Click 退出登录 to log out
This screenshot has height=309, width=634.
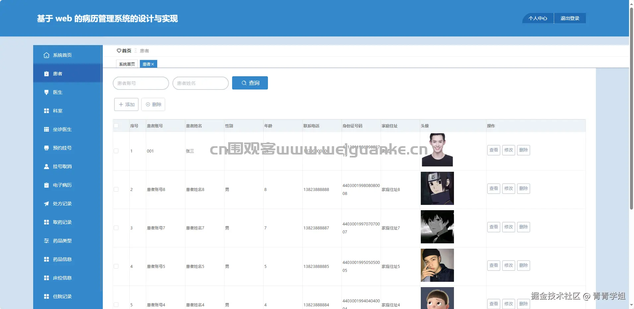pyautogui.click(x=570, y=18)
